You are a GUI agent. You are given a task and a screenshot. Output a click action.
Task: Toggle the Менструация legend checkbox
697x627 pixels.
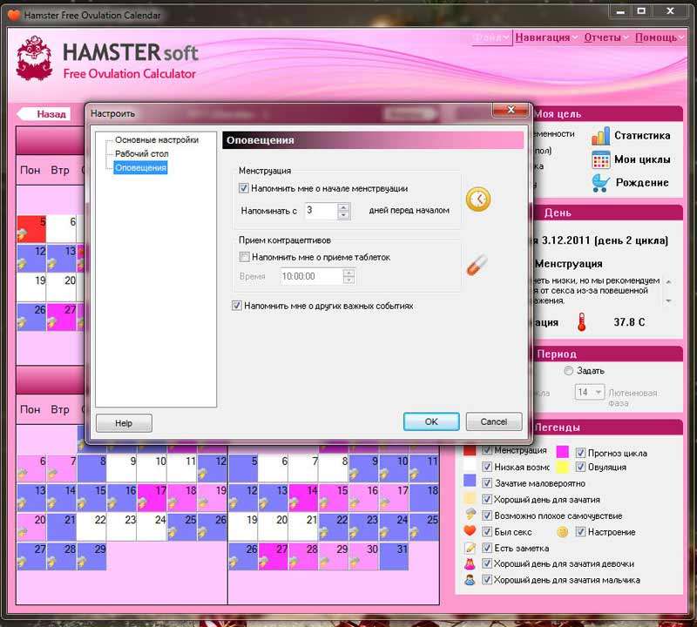487,450
